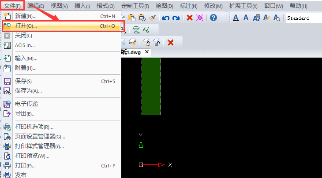
Task: Open 页面设置管理器(G)... page setup manager
Action: (x=61, y=136)
